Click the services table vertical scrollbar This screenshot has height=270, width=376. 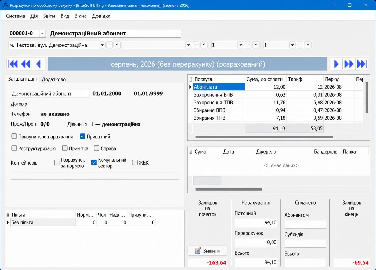367,98
